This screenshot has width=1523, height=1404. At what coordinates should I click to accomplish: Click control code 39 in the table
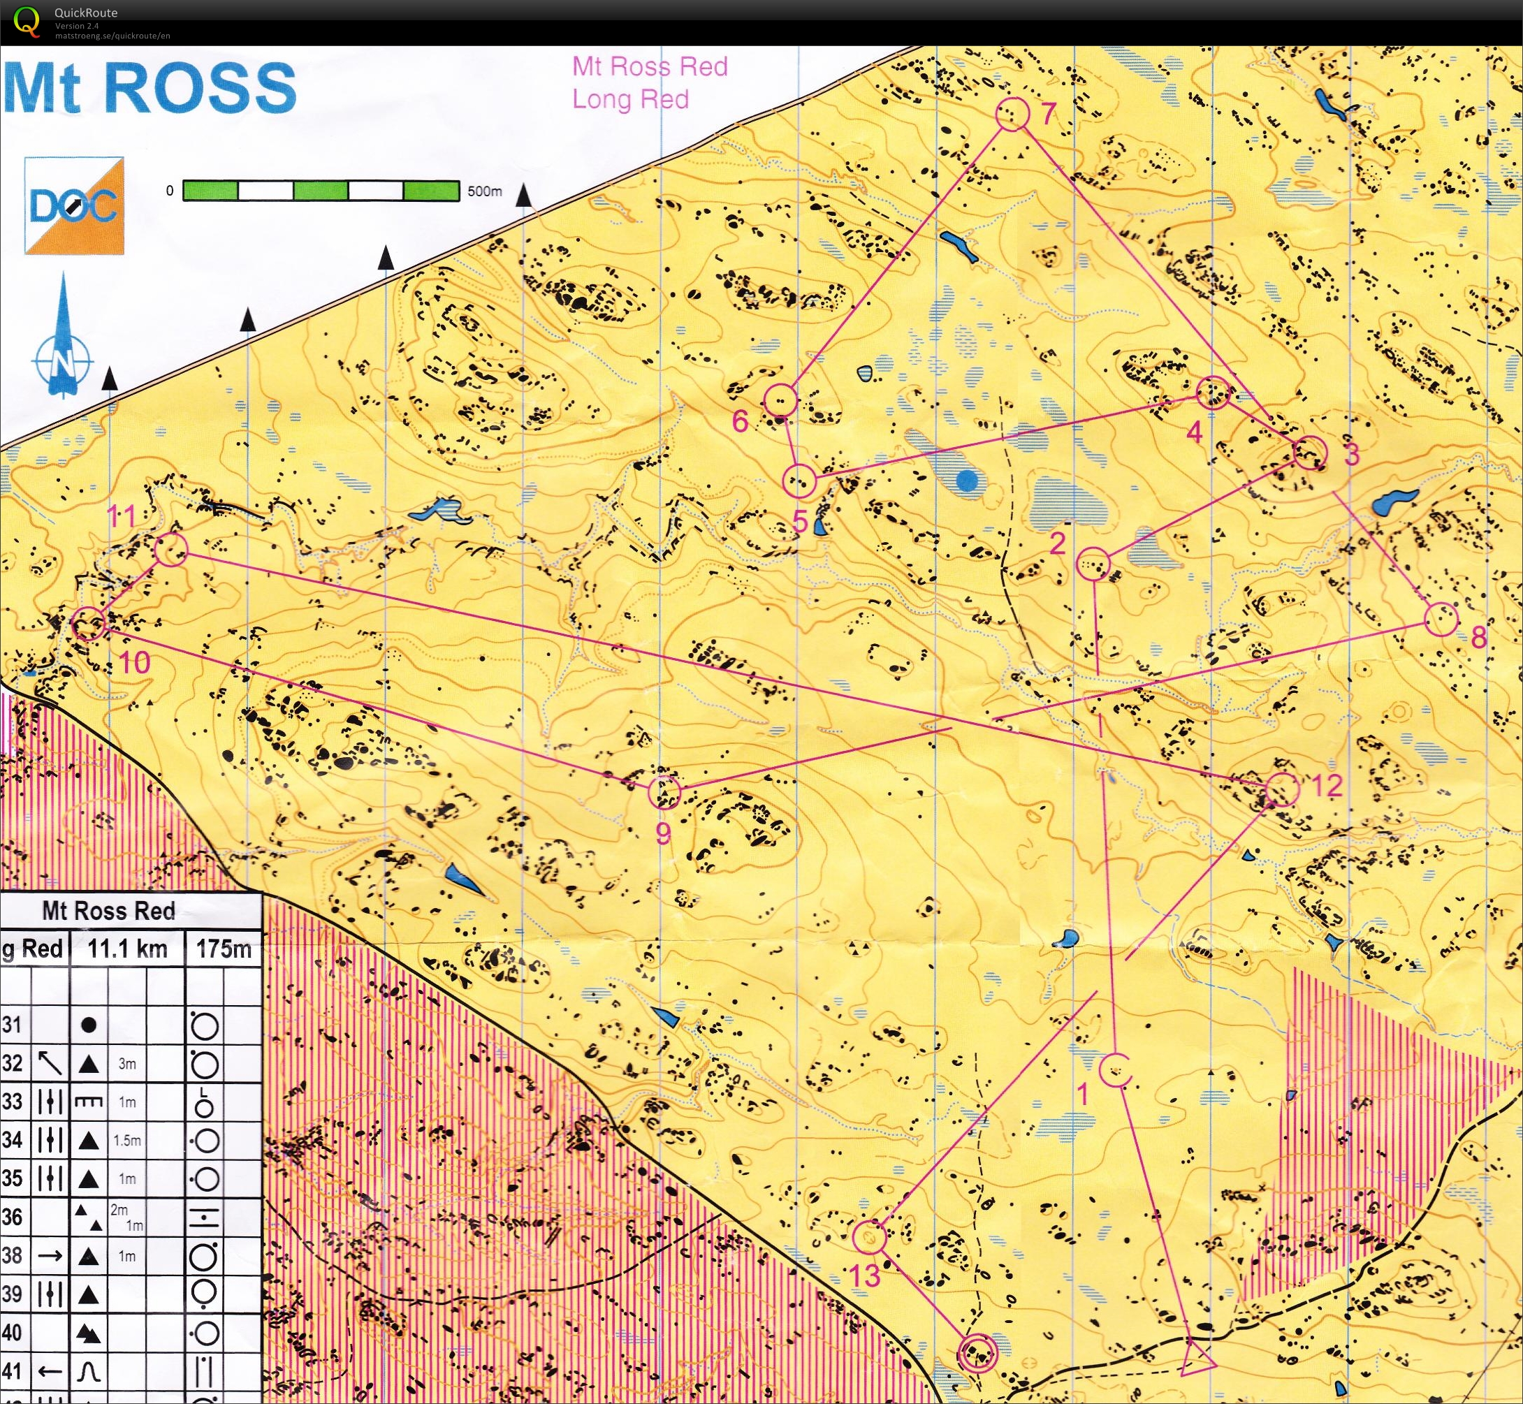click(x=11, y=1294)
